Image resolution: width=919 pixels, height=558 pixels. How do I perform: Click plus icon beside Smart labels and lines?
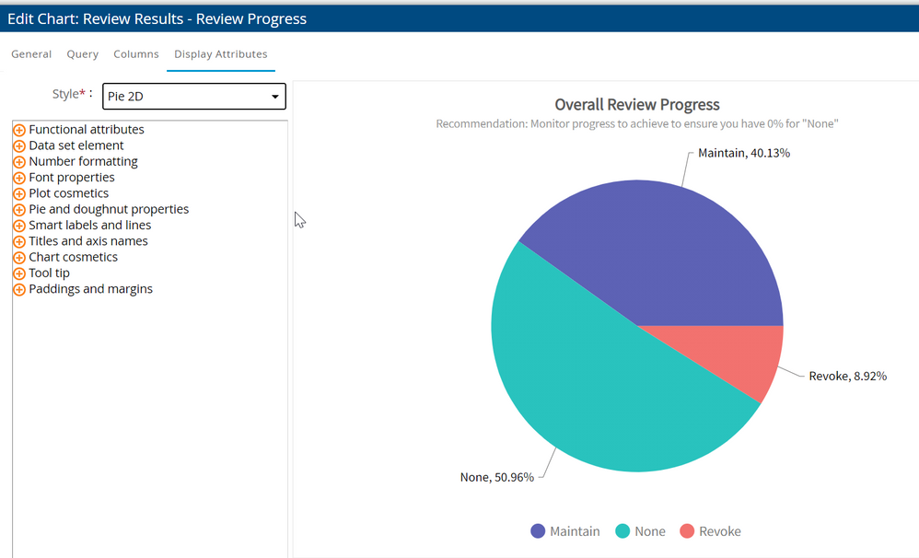tap(19, 226)
